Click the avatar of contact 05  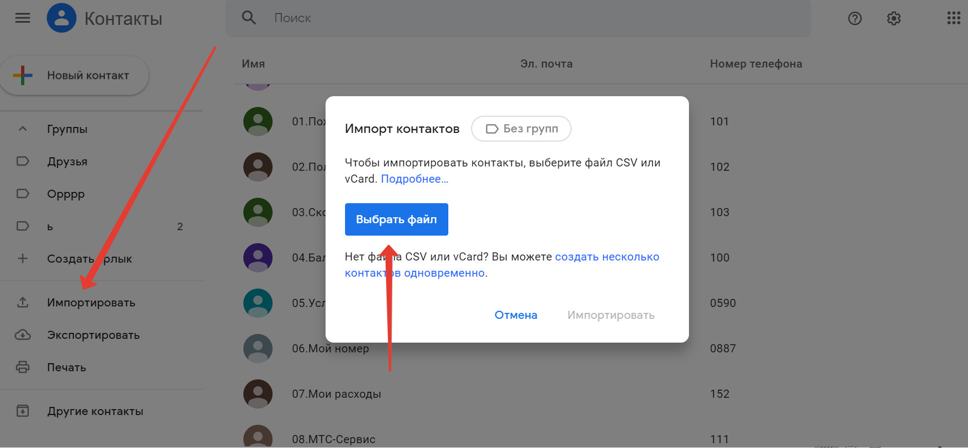(258, 303)
